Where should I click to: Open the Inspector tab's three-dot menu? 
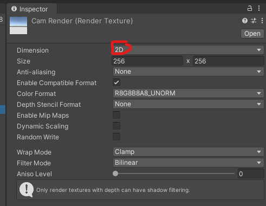click(x=259, y=8)
